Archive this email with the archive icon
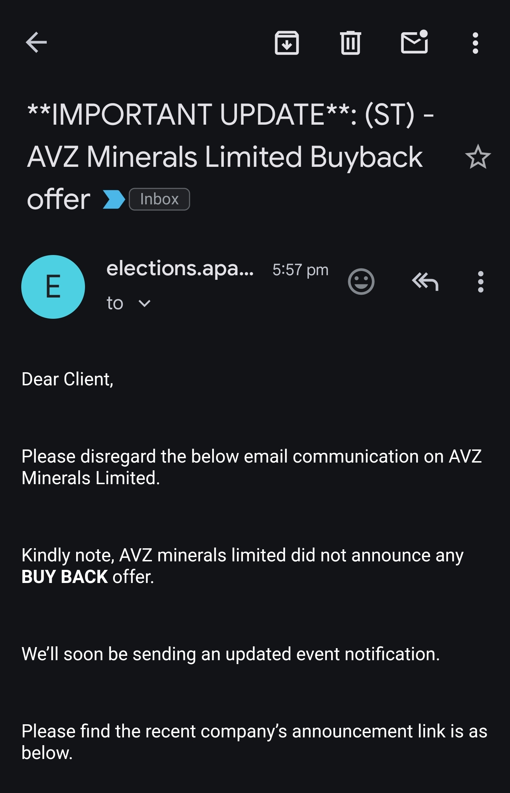 [x=287, y=43]
